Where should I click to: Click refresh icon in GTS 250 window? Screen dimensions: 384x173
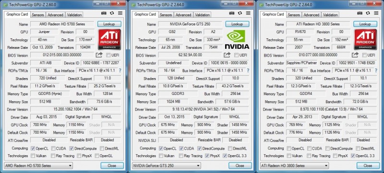tap(240, 13)
